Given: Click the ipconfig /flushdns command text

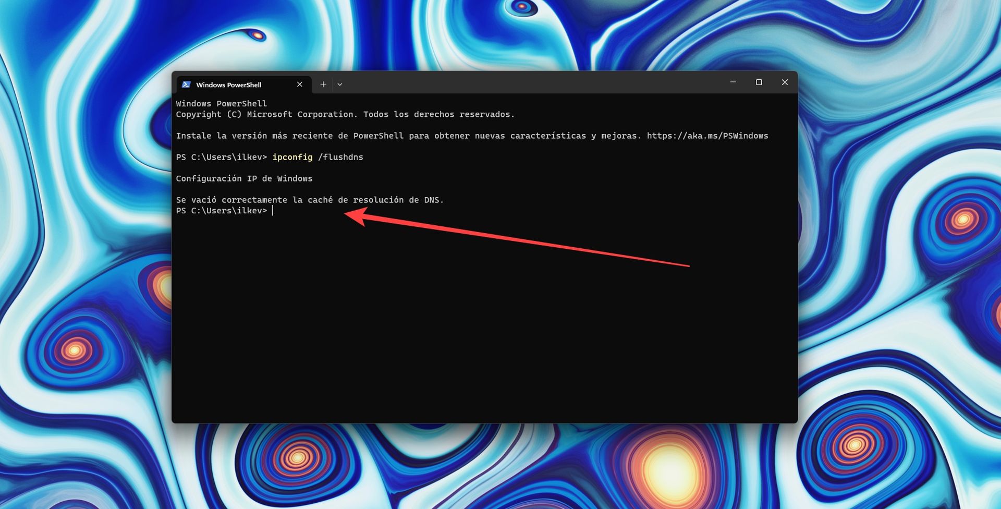Looking at the screenshot, I should pyautogui.click(x=319, y=157).
